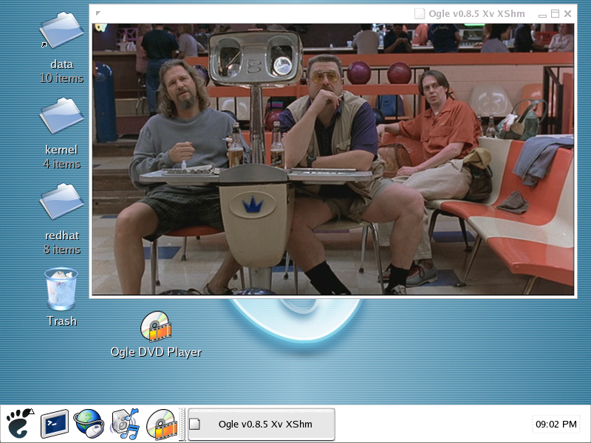591x443 pixels.
Task: Open the kernel folder icon
Action: click(x=62, y=116)
